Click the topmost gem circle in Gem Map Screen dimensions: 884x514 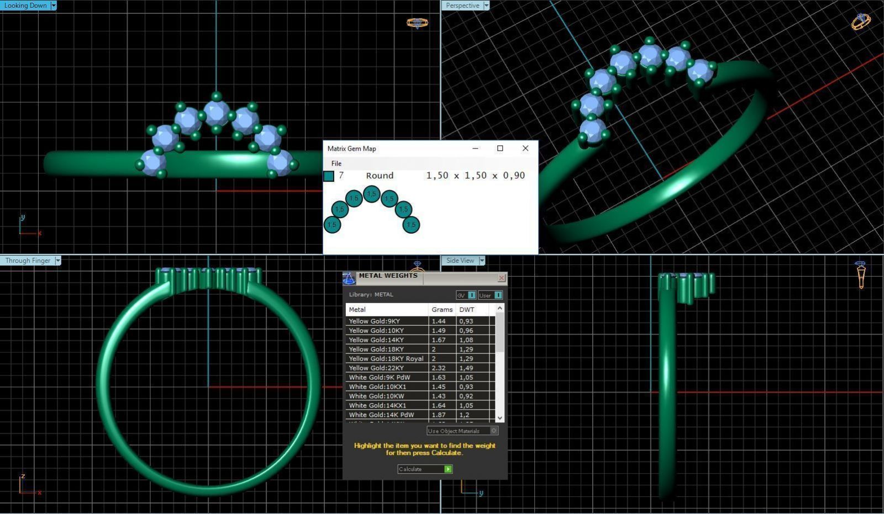coord(372,194)
